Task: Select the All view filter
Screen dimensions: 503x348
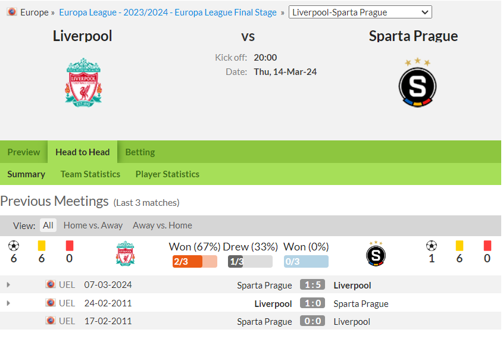Action: point(48,225)
